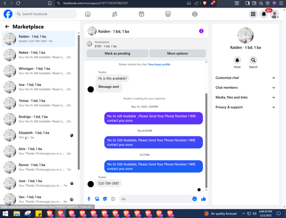
Task: Open Elizabeth conversation in list
Action: pos(39,135)
